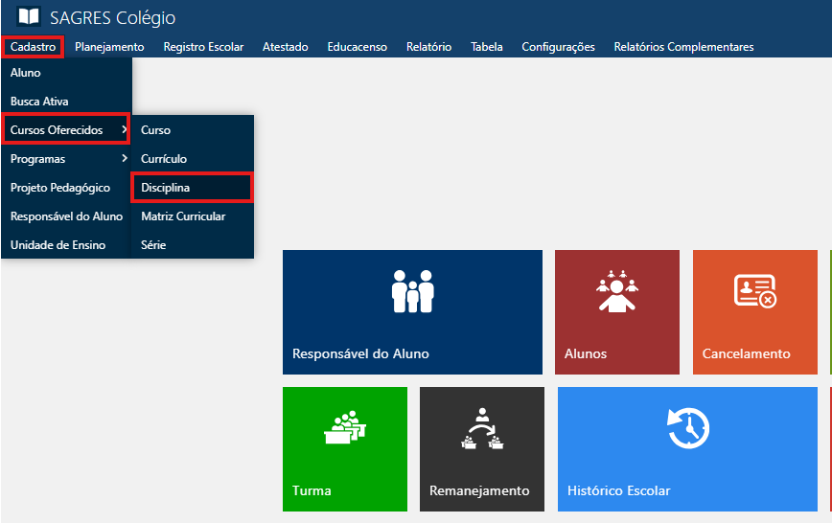Image resolution: width=832 pixels, height=523 pixels.
Task: Open the Relatório menu
Action: 428,47
